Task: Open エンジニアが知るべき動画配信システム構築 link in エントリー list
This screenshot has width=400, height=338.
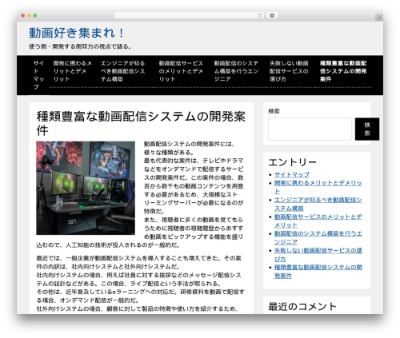Action: tap(318, 204)
